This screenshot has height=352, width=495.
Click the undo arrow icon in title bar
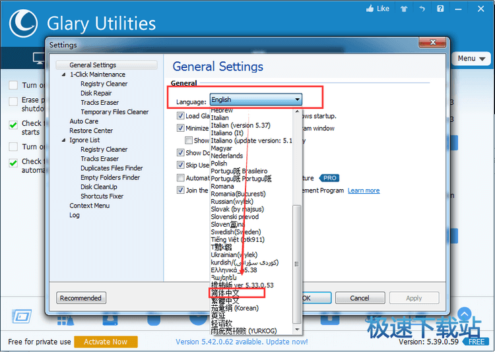click(x=422, y=9)
